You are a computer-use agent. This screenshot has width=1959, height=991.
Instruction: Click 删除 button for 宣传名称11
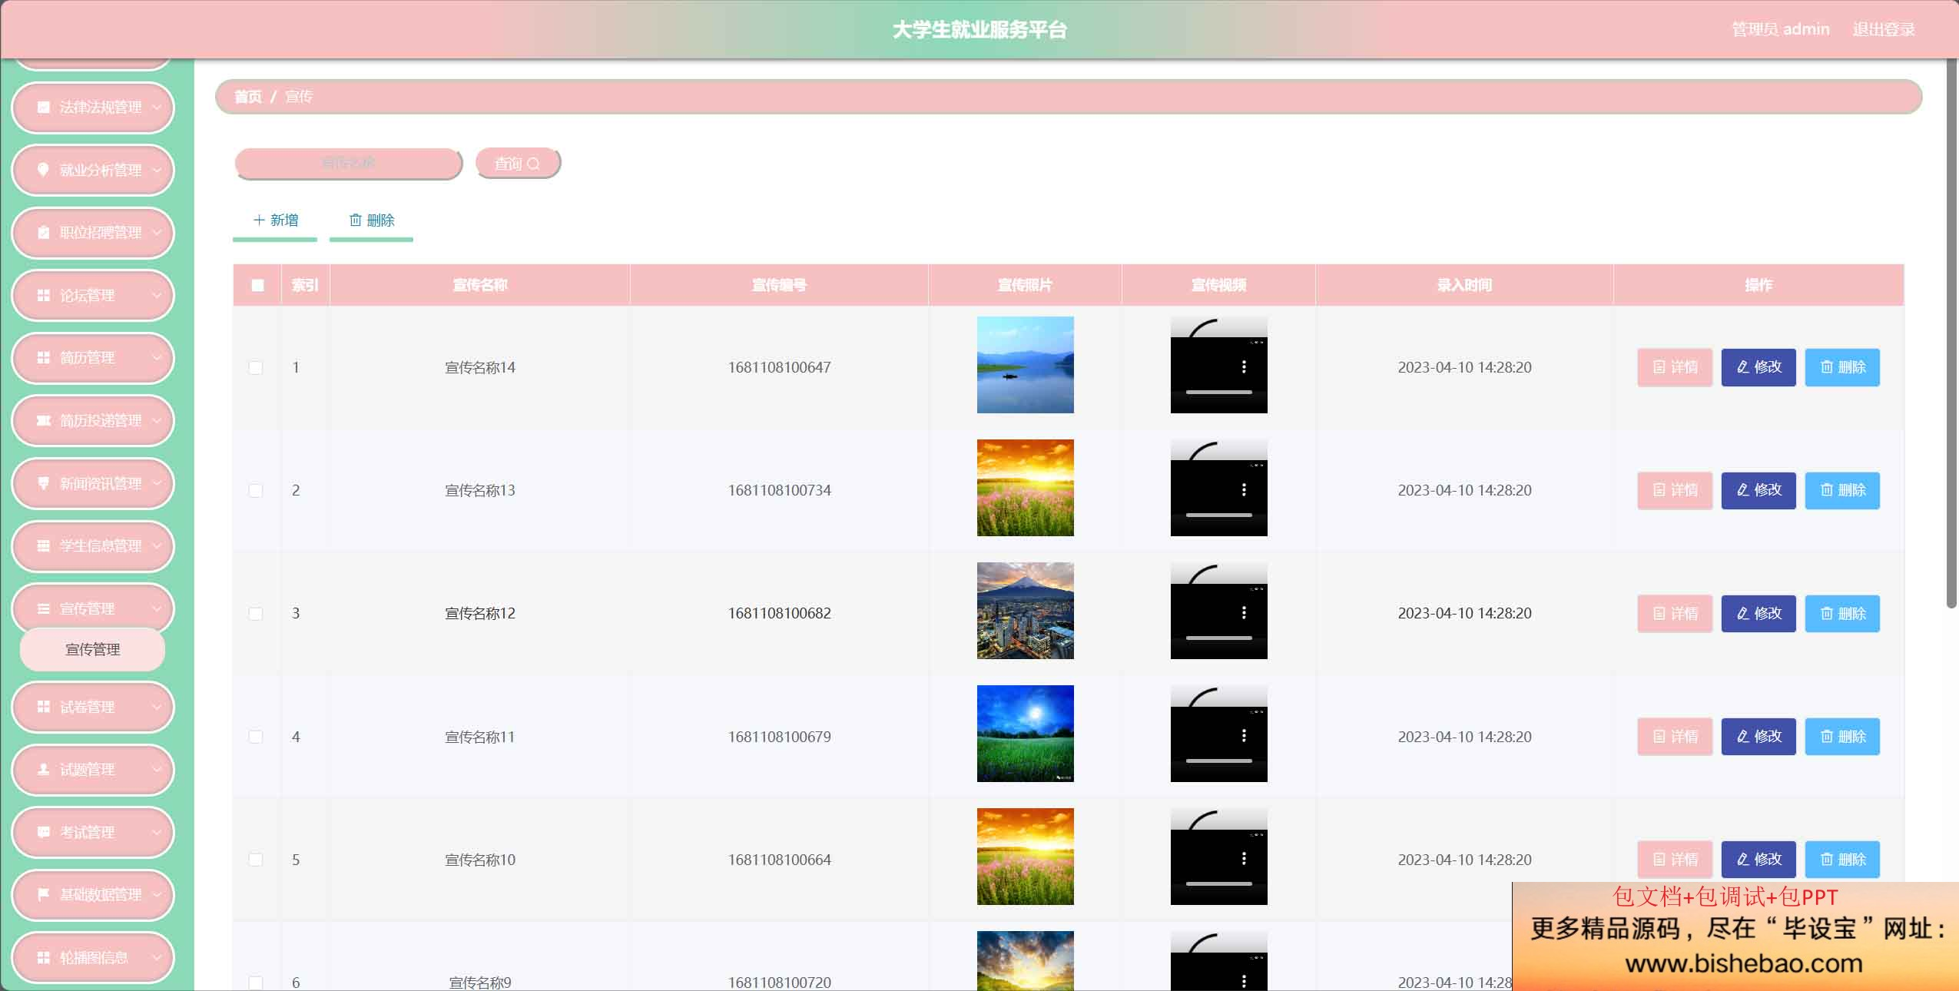(1842, 736)
